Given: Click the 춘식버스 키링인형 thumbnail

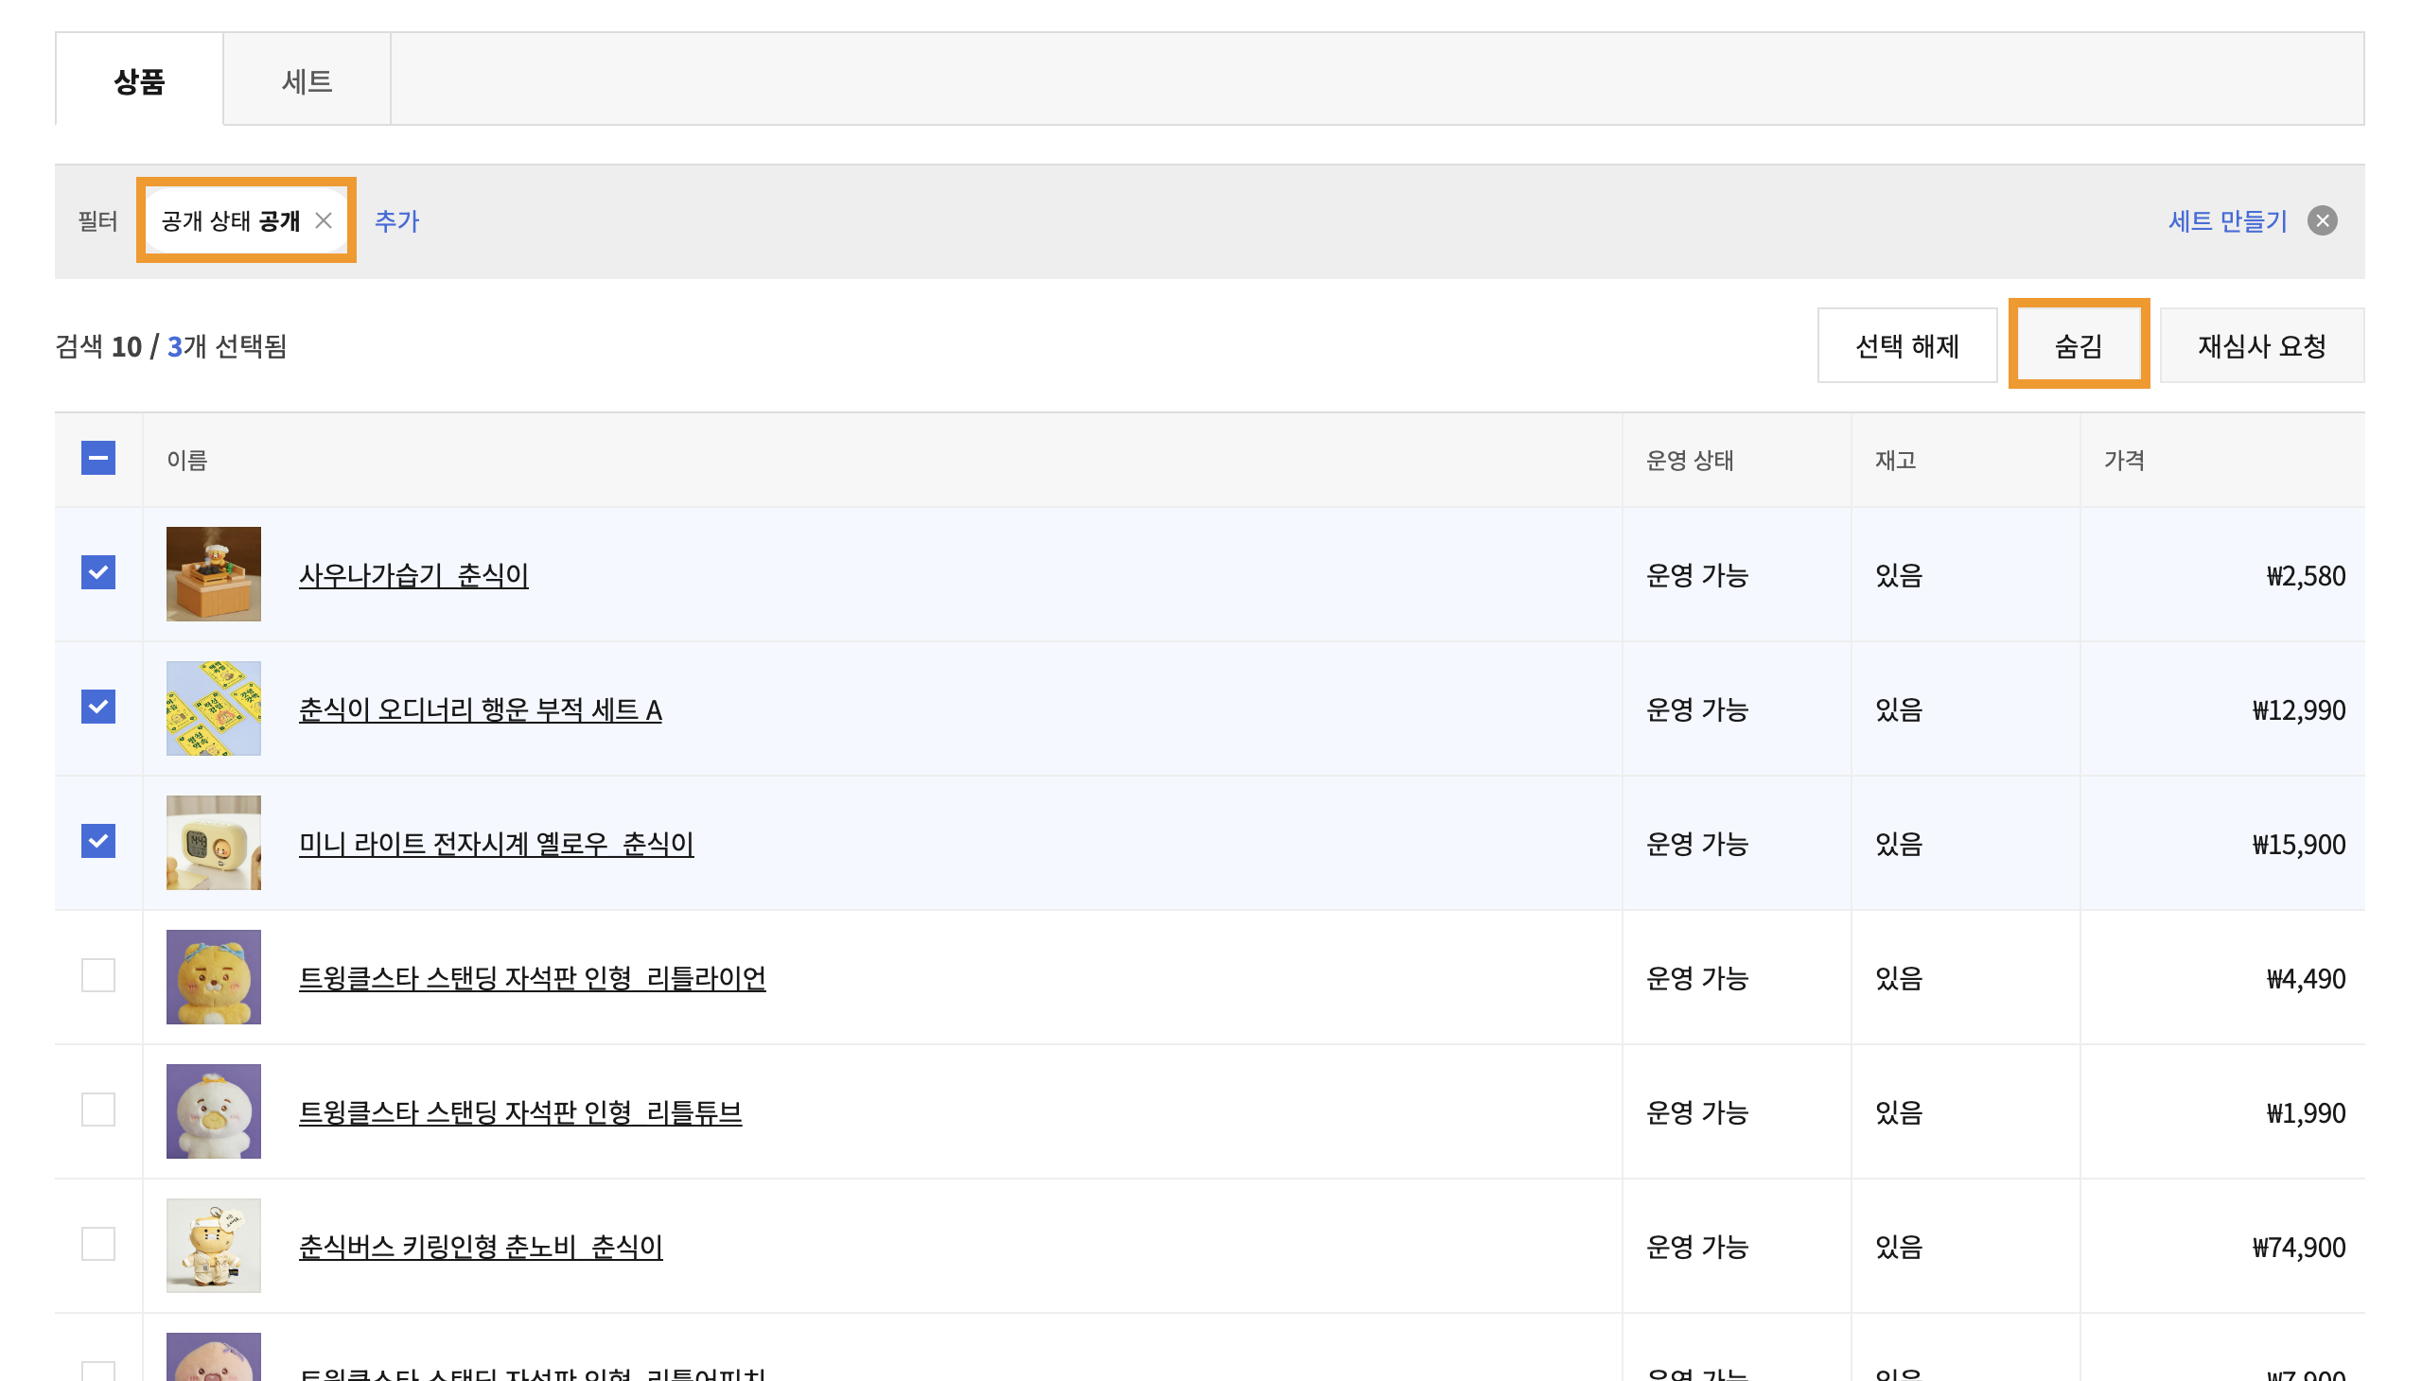Looking at the screenshot, I should (x=214, y=1246).
